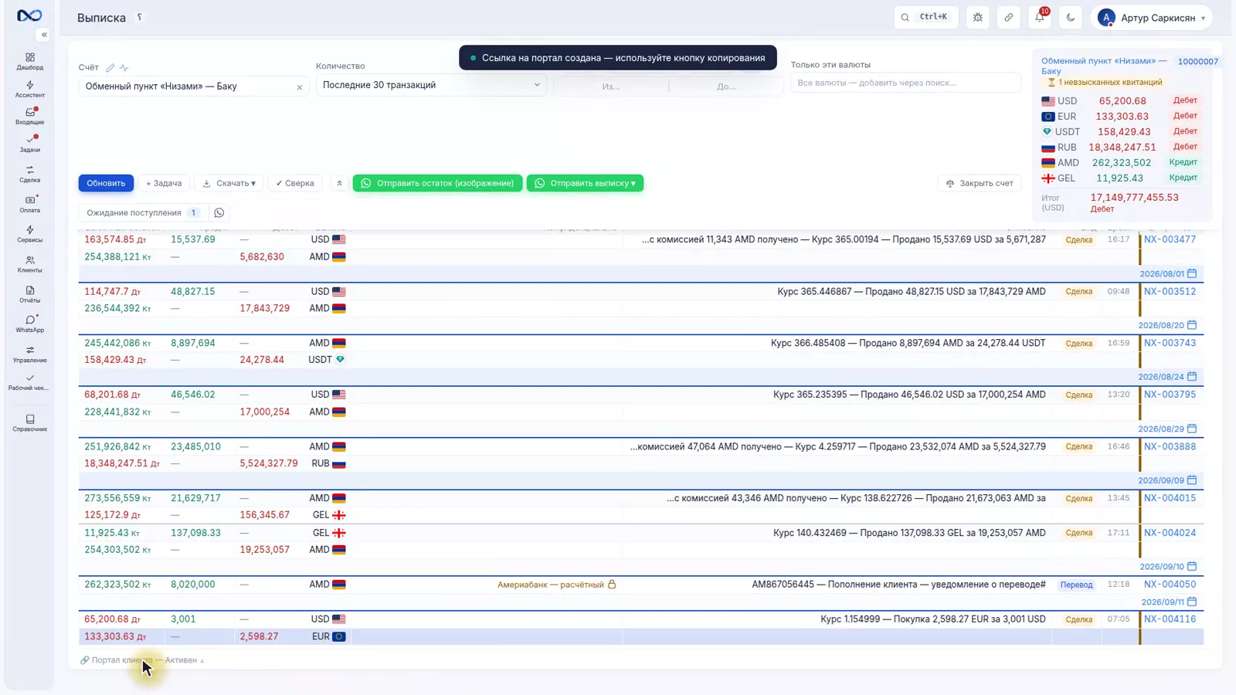The image size is (1236, 695).
Task: Click the pencil edit icon next to Счёт
Action: coord(110,67)
